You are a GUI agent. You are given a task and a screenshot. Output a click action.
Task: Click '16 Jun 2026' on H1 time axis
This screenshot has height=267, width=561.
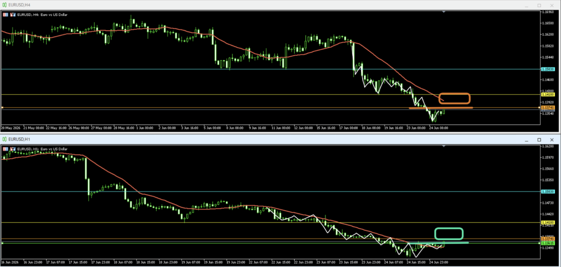coord(11,263)
